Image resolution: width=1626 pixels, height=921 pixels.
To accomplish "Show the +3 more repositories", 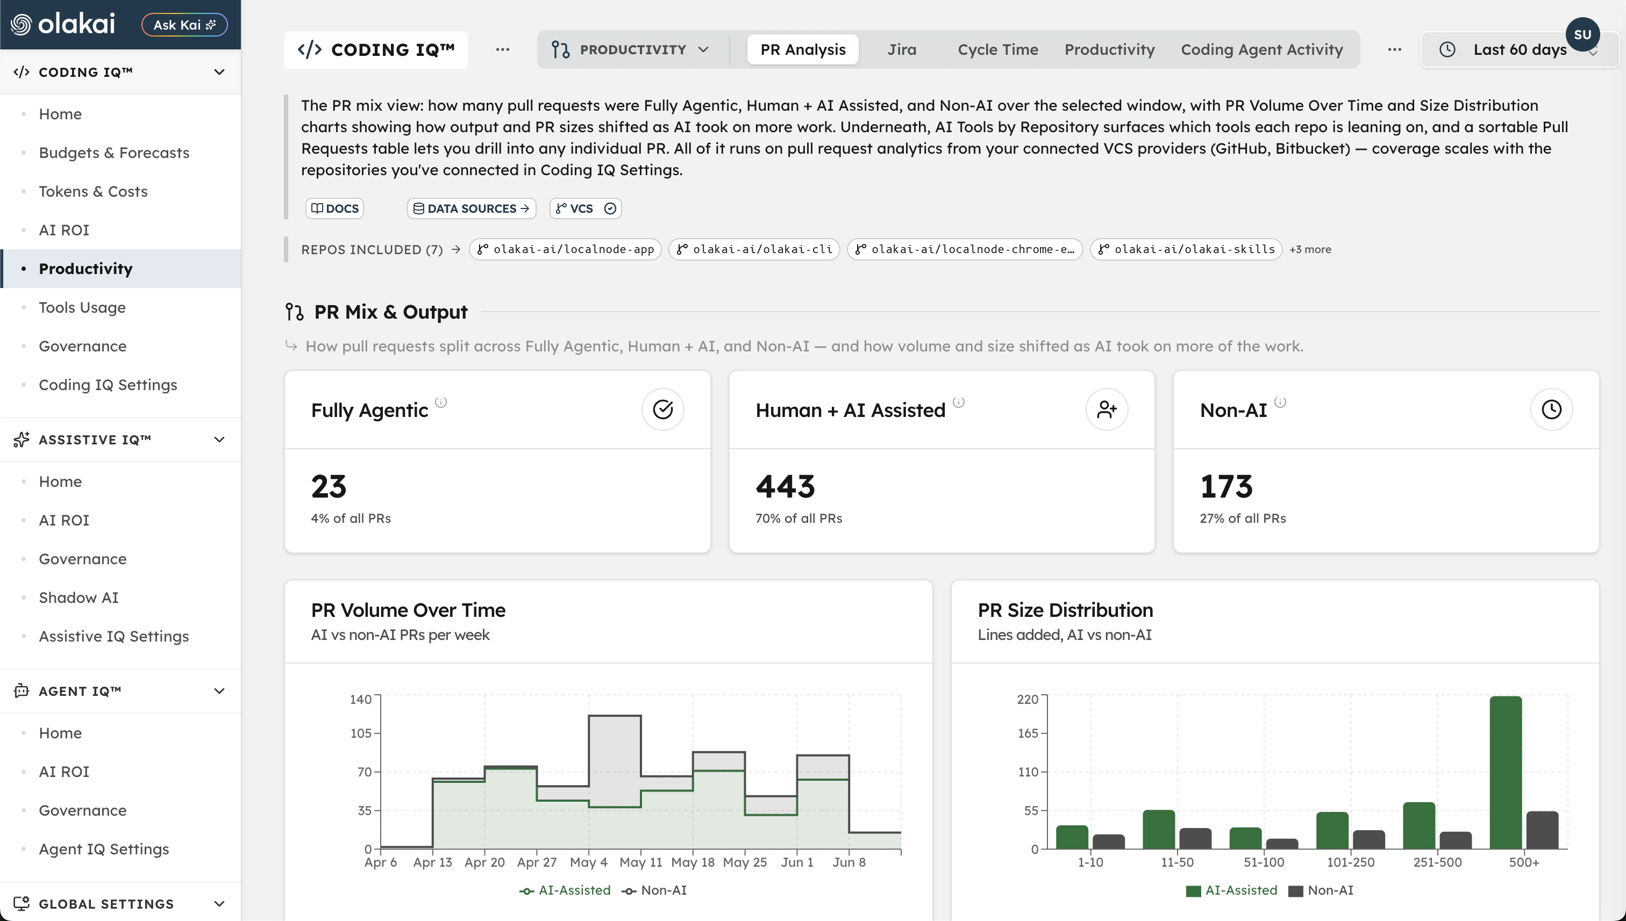I will [1310, 249].
